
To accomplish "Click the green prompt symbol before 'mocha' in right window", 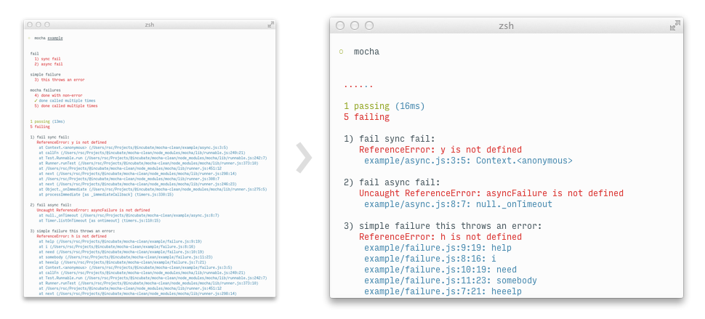I will click(342, 52).
